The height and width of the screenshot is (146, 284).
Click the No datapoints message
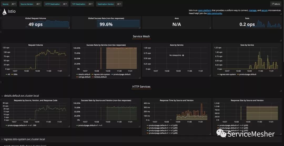pyautogui.click(x=175, y=55)
